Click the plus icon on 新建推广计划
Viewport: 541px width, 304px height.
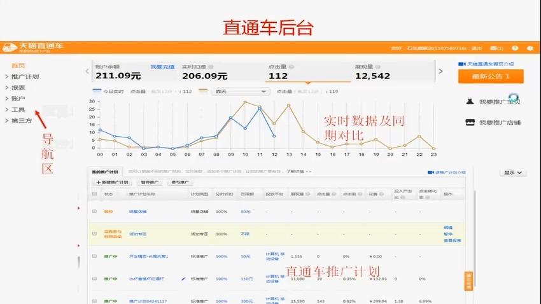[x=98, y=183]
